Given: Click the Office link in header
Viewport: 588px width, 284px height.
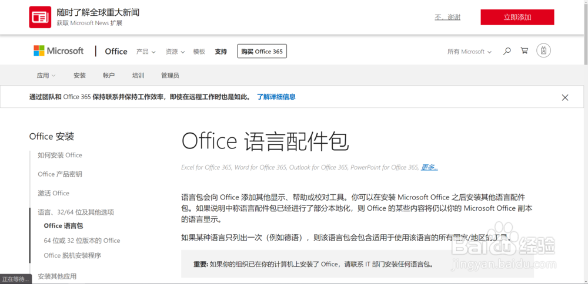Looking at the screenshot, I should (116, 51).
